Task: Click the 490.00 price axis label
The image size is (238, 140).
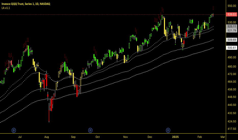Action: pos(232,57)
